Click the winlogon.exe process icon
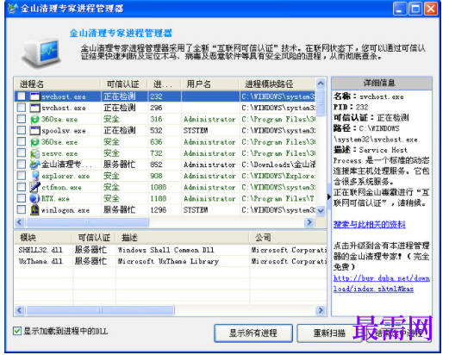The image size is (449, 355). pos(34,209)
